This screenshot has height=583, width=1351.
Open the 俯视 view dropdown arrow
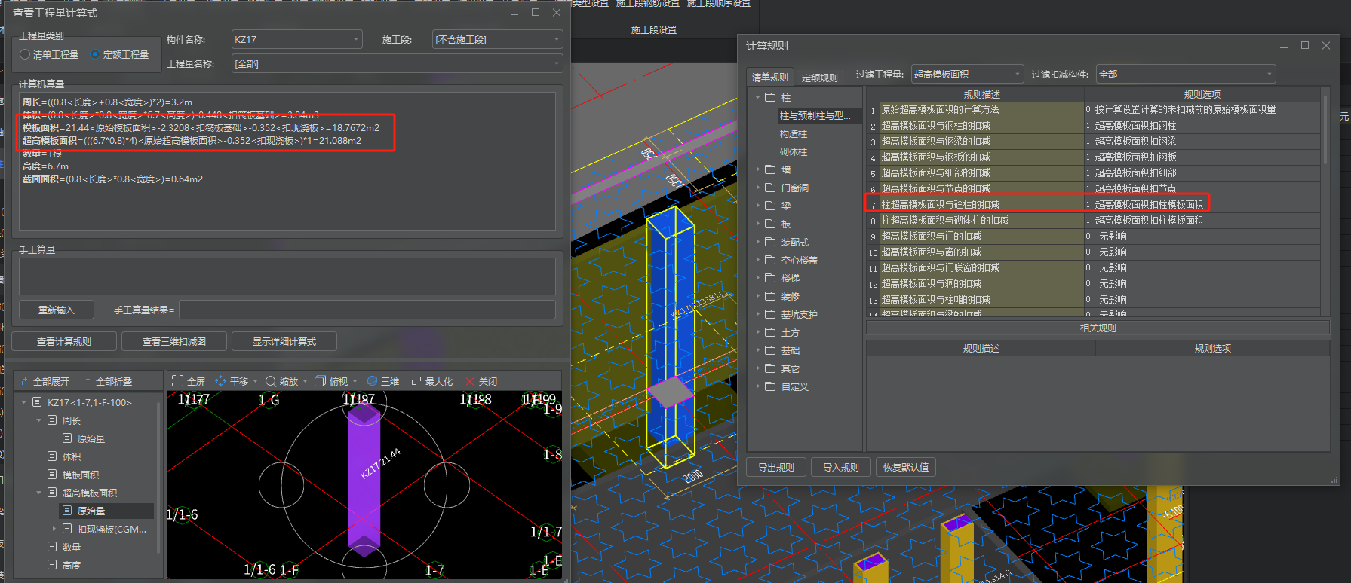tap(355, 381)
